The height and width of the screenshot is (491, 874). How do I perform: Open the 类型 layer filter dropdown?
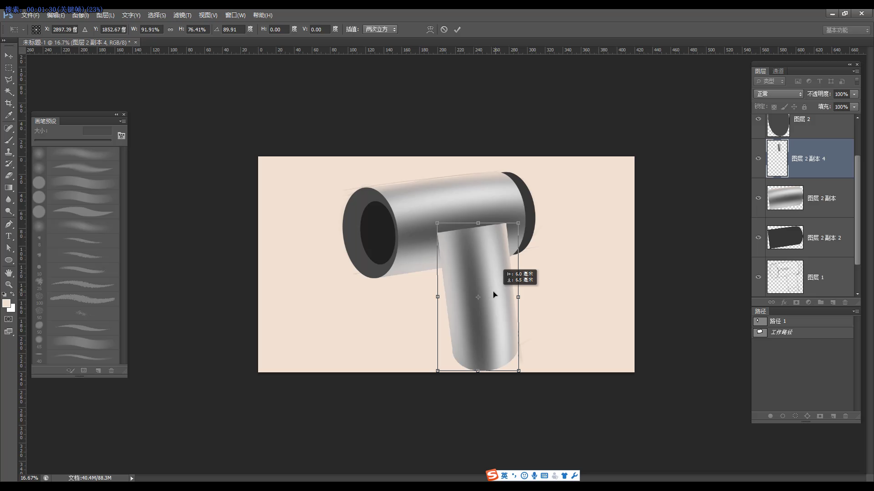click(x=769, y=81)
